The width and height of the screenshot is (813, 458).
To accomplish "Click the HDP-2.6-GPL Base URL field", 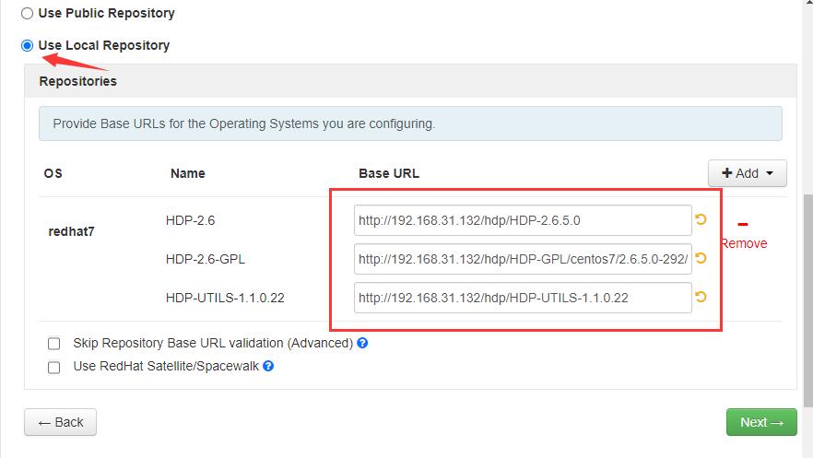I will tap(523, 259).
